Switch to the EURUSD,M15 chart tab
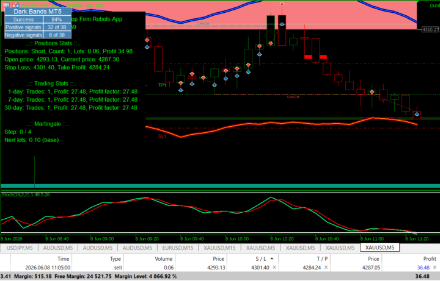This screenshot has height=281, width=440. [x=178, y=247]
